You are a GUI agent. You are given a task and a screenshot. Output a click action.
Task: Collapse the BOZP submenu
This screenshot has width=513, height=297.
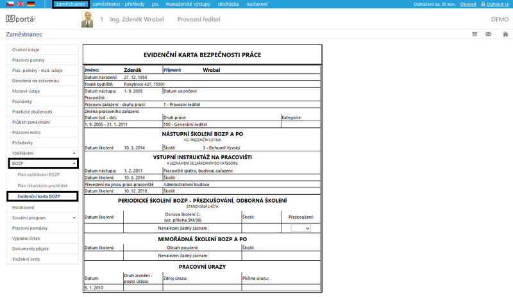pyautogui.click(x=43, y=164)
